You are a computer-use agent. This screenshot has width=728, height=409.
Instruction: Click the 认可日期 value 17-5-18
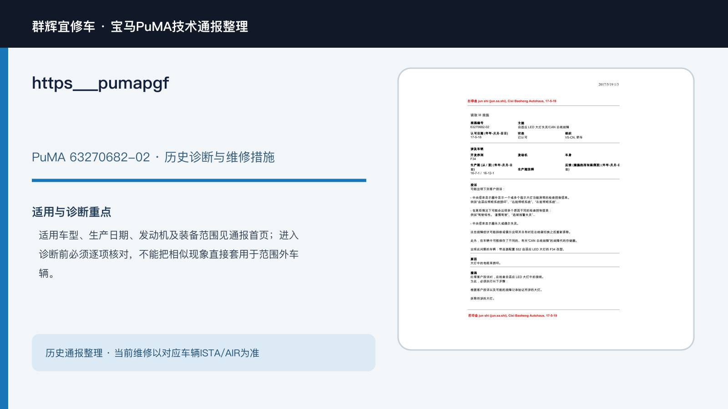[476, 137]
